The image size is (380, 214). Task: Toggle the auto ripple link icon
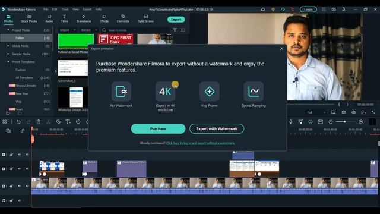point(23,131)
